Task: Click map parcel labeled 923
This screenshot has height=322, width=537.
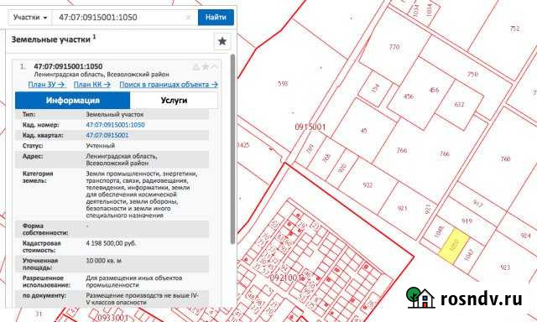Action: point(505,267)
